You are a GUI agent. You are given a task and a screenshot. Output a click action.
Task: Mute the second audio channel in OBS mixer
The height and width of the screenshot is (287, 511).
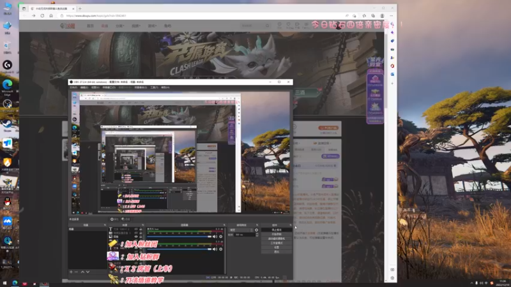point(215,249)
